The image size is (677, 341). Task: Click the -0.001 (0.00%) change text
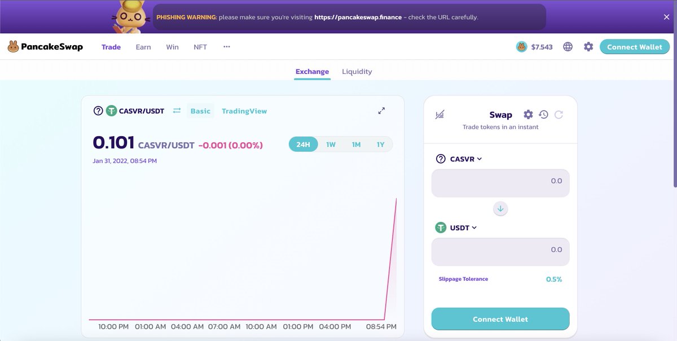pos(231,145)
